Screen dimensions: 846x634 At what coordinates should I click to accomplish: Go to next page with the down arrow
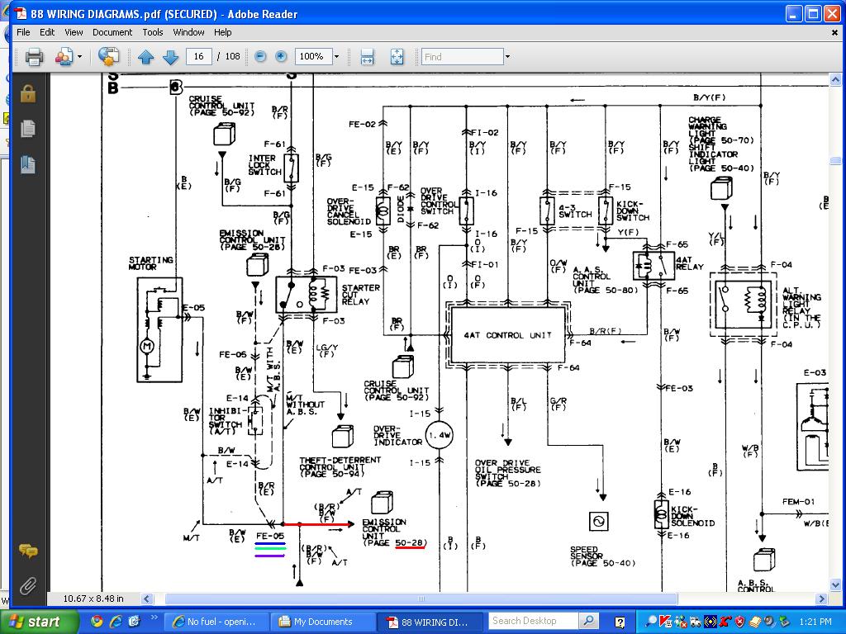point(170,57)
